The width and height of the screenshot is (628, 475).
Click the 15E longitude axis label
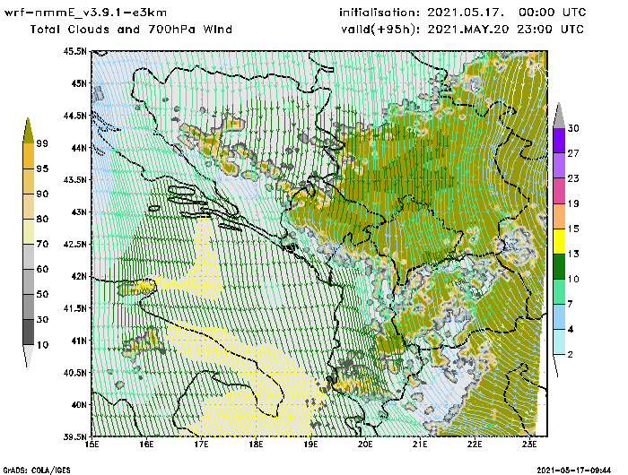(92, 445)
